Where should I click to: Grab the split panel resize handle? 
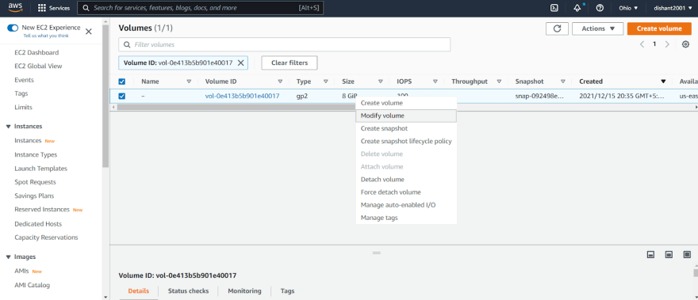[x=377, y=253]
